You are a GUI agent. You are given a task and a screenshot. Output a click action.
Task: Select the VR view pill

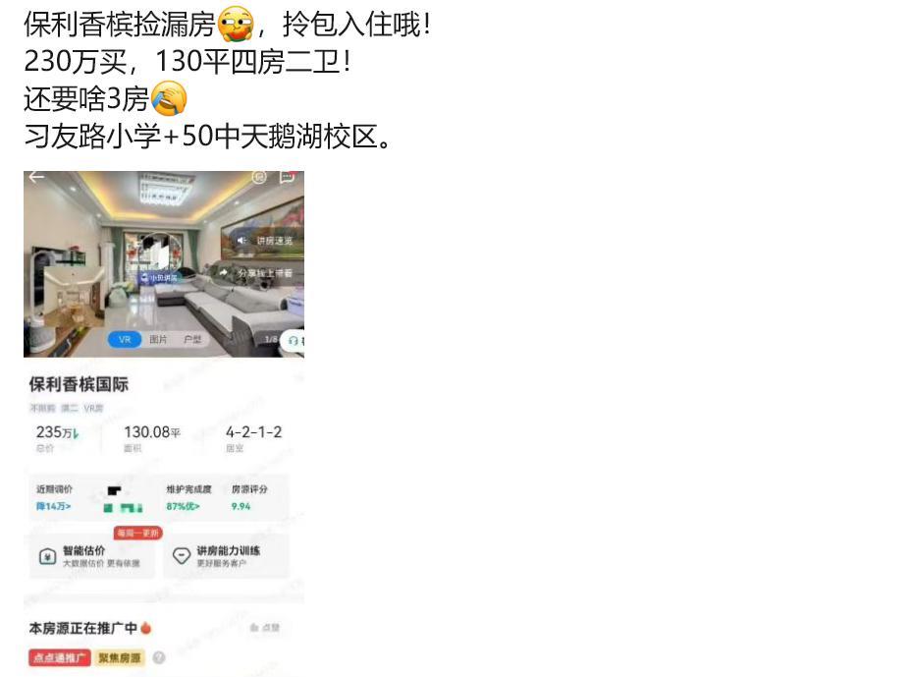tap(125, 339)
